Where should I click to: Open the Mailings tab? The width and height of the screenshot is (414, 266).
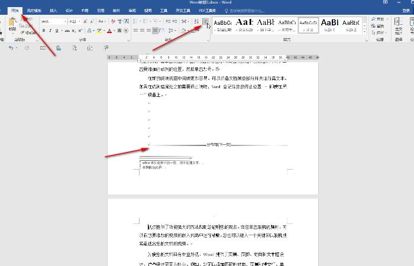click(117, 11)
